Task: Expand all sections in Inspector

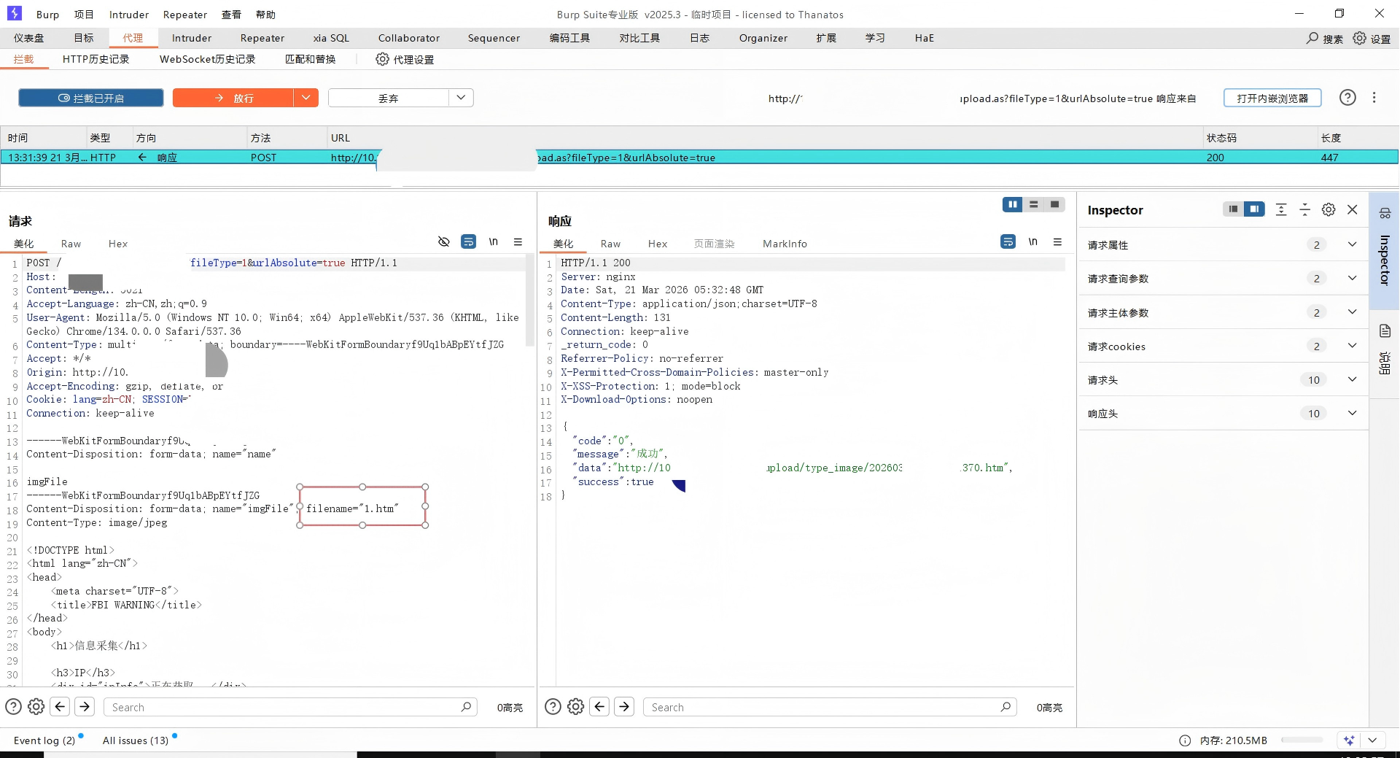Action: click(1281, 209)
